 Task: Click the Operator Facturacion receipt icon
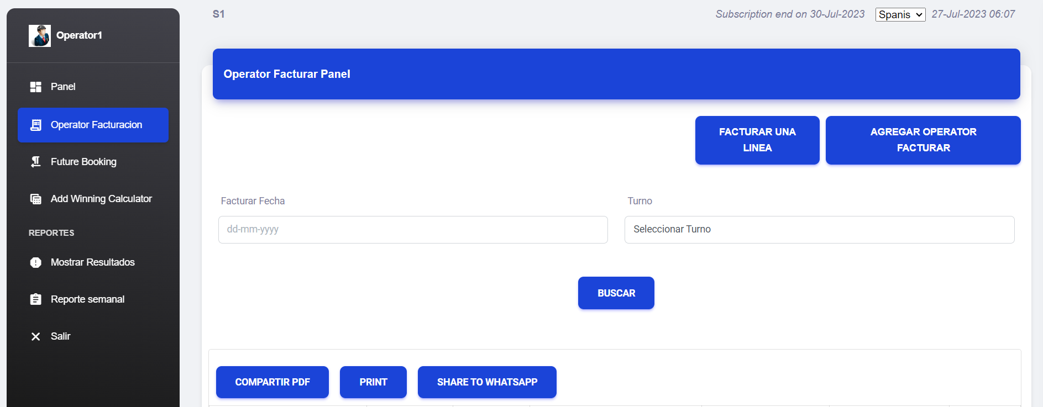click(36, 125)
